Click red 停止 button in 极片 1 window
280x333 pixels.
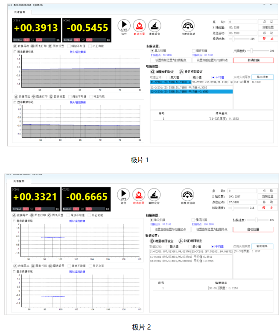point(268,39)
